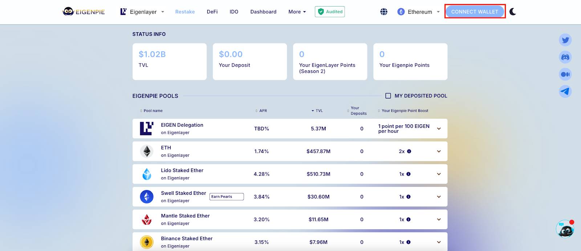Screen dimensions: 581x251
Task: Navigate to Dashboard
Action: click(263, 12)
